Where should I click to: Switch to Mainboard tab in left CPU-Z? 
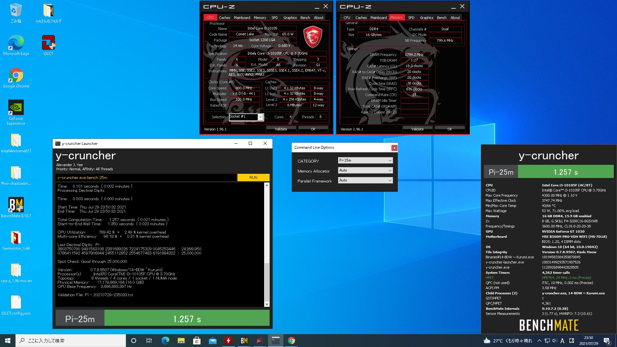pos(242,18)
